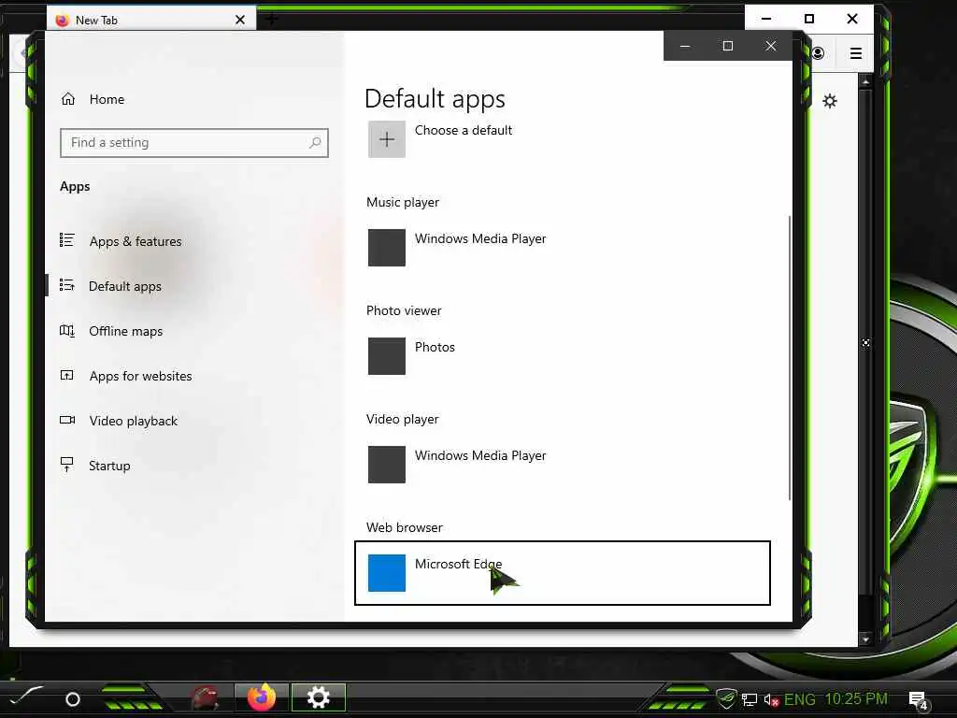Open the security shield tray icon
The image size is (957, 718).
coord(726,697)
